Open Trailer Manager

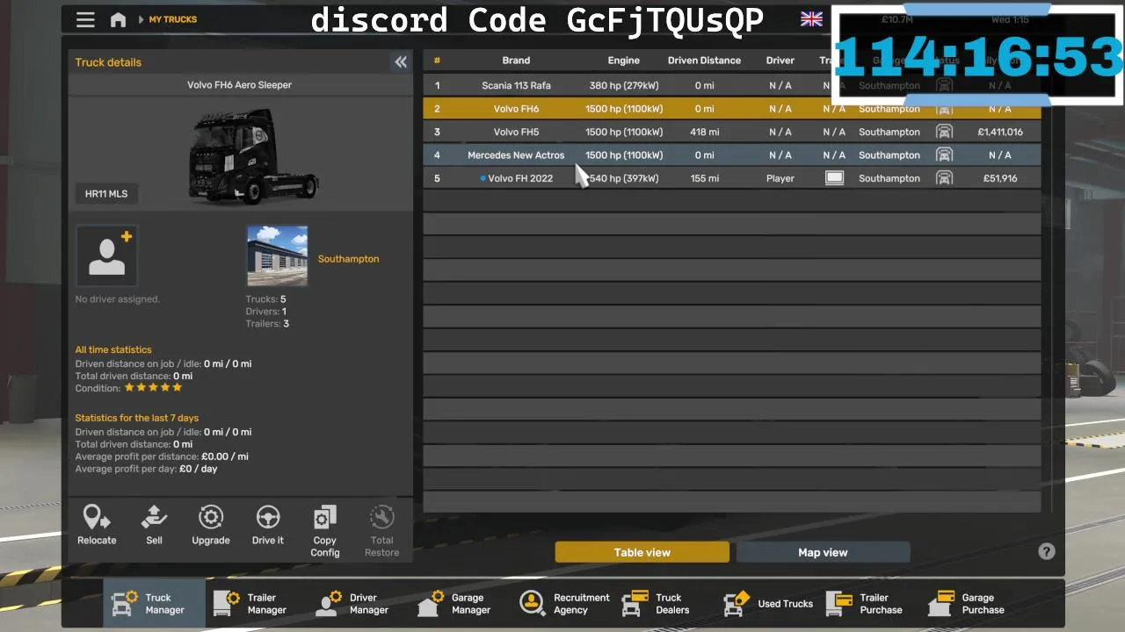256,603
